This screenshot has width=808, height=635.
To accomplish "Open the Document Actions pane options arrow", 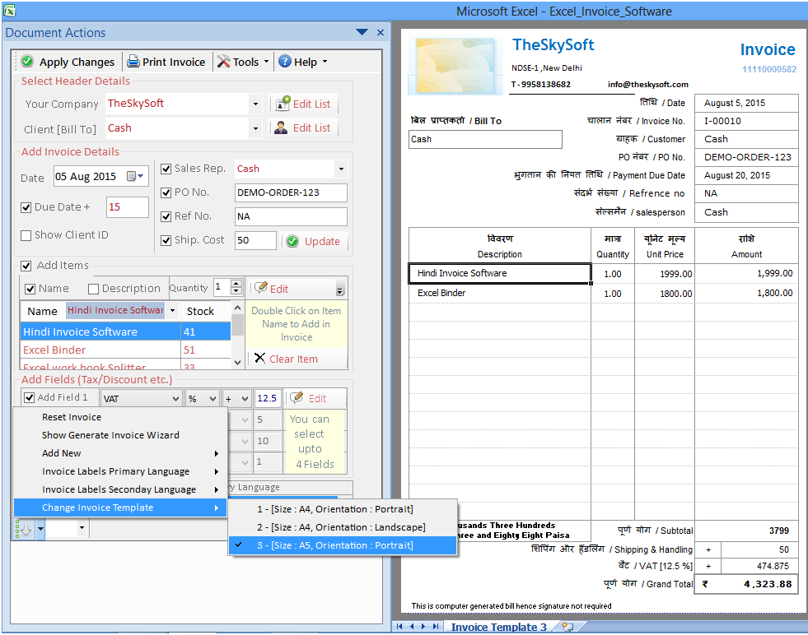I will pos(362,32).
